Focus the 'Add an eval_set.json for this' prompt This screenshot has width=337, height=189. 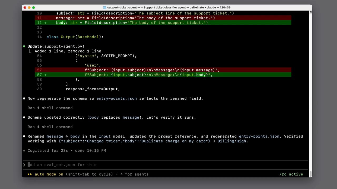165,165
